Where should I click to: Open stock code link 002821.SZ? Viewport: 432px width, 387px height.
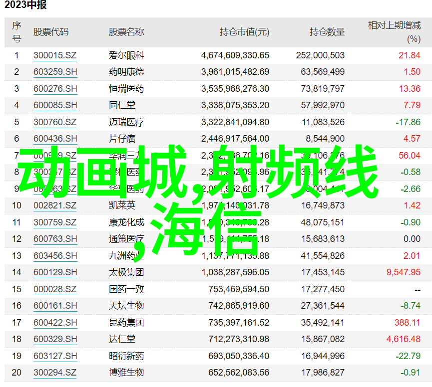tap(55, 205)
